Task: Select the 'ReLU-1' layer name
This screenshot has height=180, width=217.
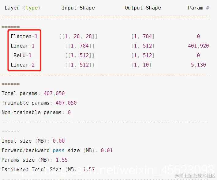Action: coord(23,55)
